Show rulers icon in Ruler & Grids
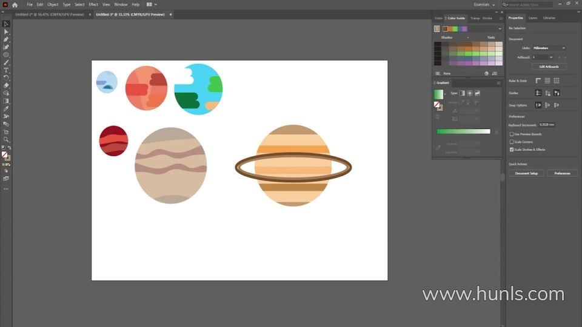Viewport: 582px width, 327px height. (538, 81)
